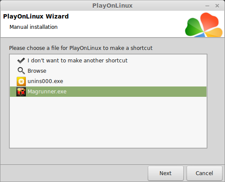Click the "PlayOnLinux Wizard" heading
This screenshot has width=225, height=182.
point(36,16)
